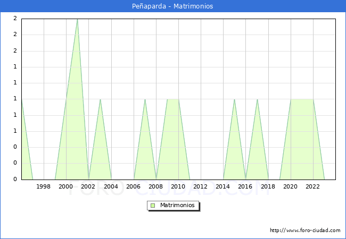
Task: Select the 2000 x-axis label
Action: 66,186
